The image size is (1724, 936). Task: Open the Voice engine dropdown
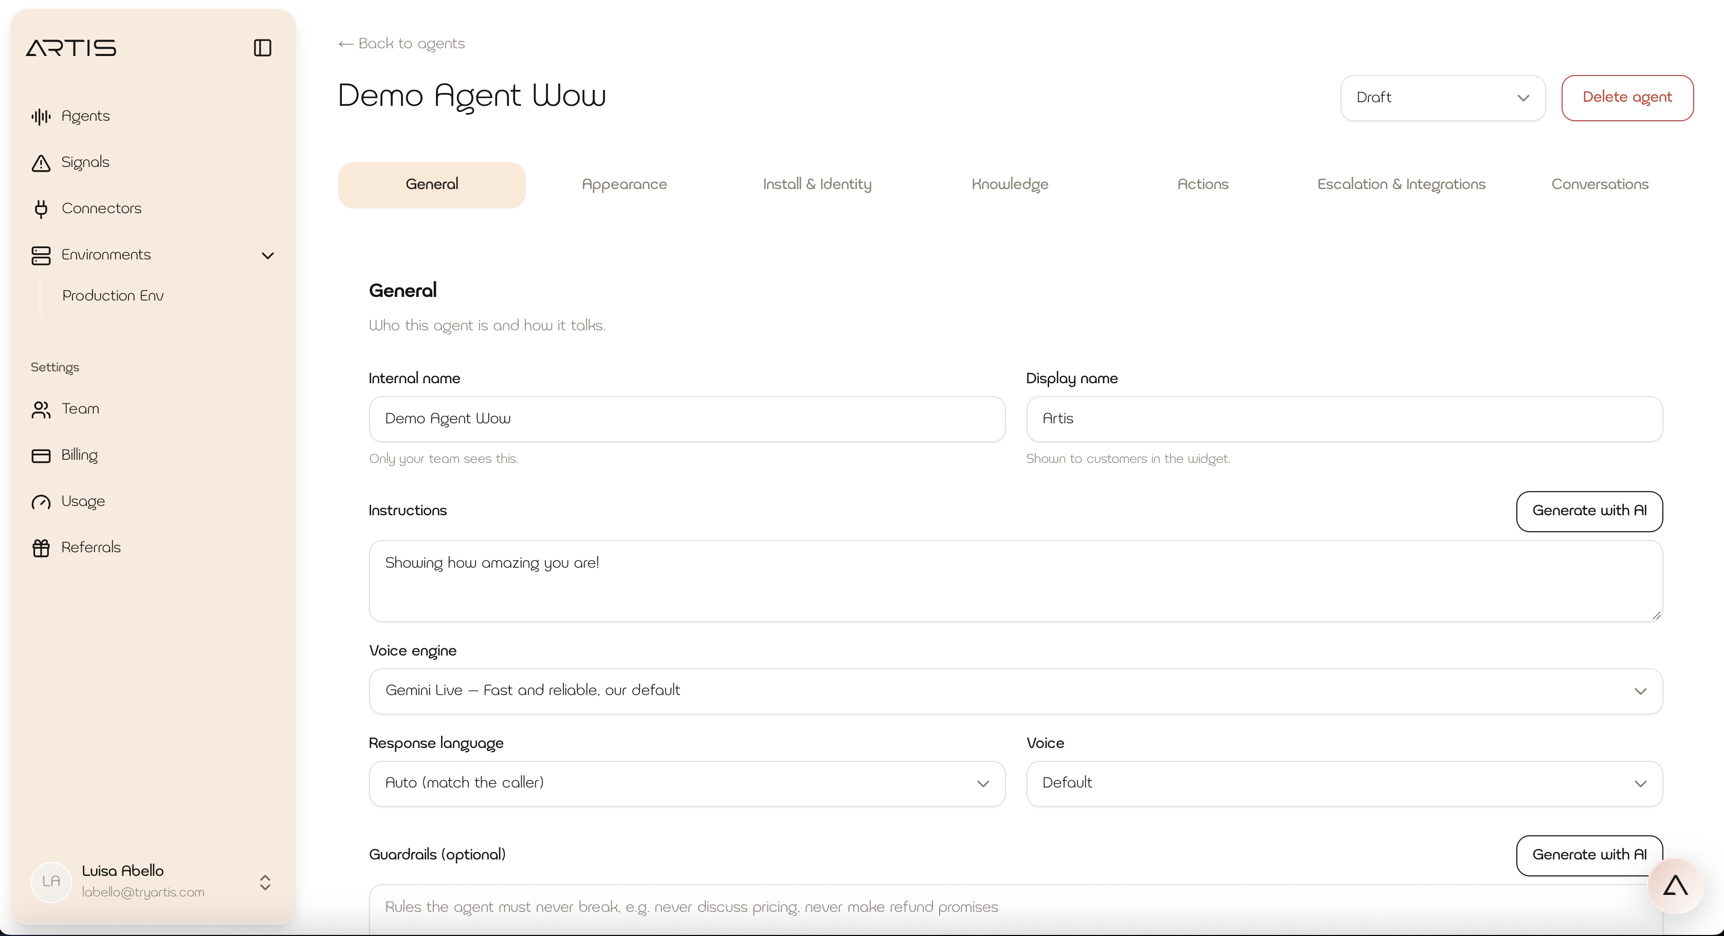1015,690
